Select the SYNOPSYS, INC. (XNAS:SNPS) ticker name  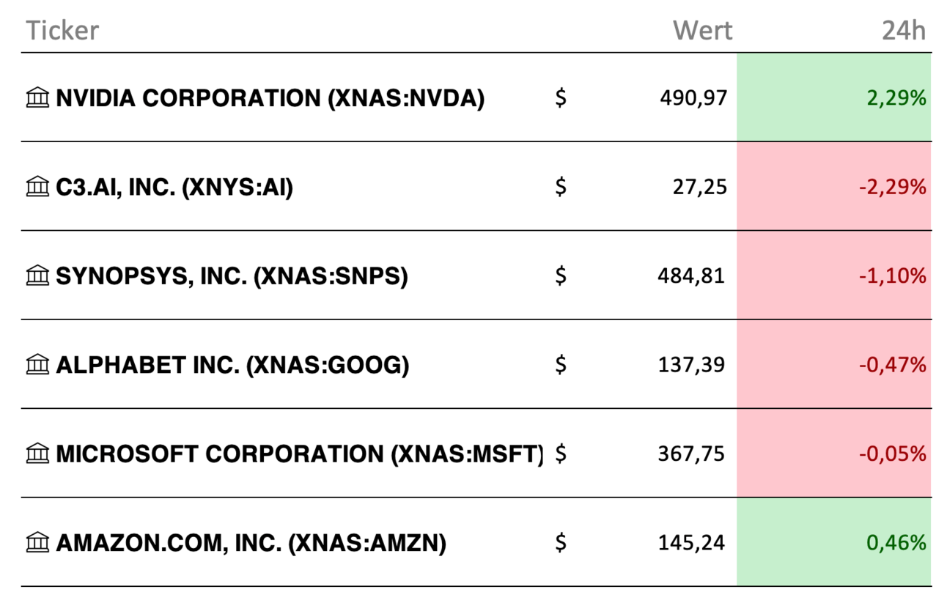pos(232,276)
